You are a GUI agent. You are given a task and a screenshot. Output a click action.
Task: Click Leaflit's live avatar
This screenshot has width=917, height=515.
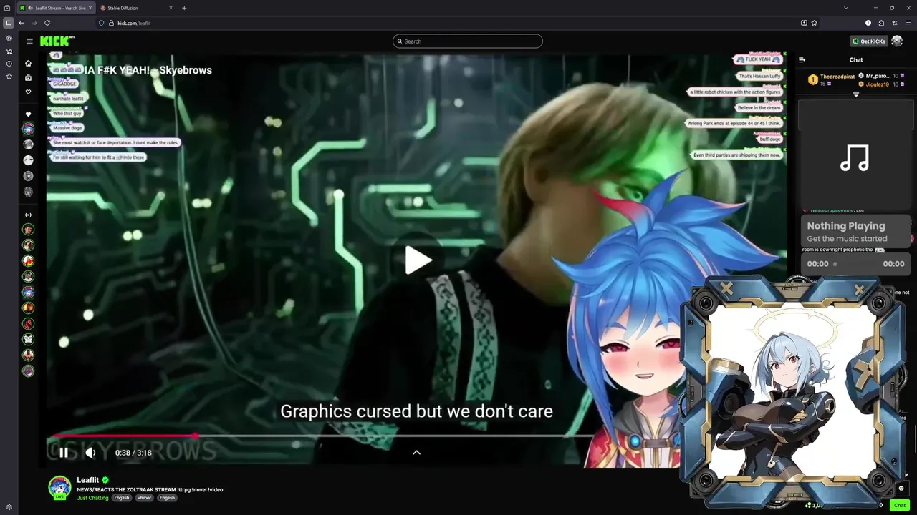click(x=59, y=487)
